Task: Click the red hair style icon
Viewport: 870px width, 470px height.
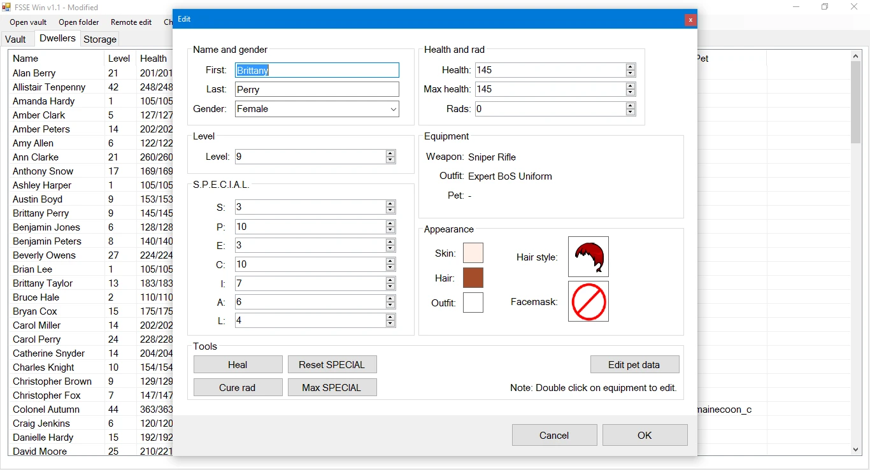Action: coord(588,257)
